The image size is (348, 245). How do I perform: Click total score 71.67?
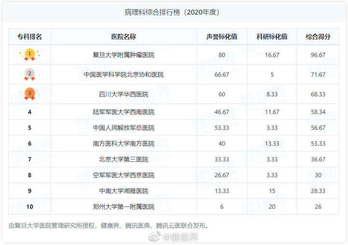[318, 75]
